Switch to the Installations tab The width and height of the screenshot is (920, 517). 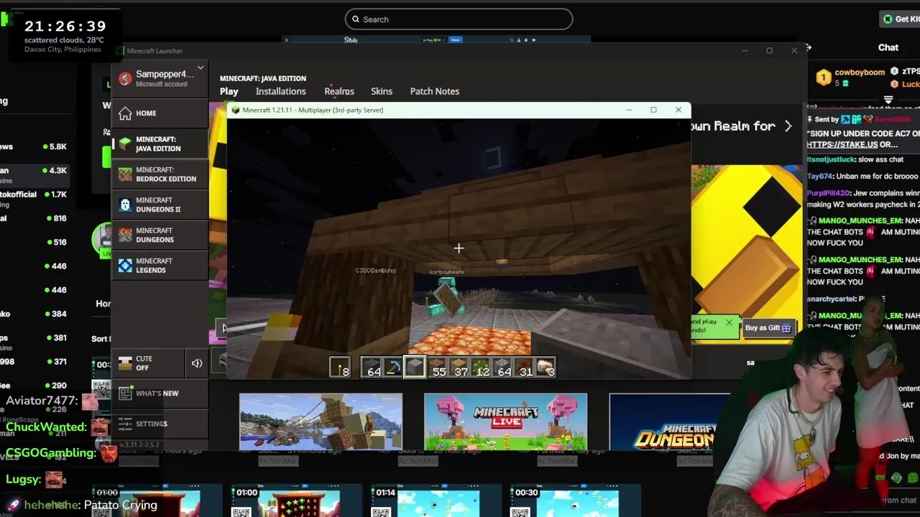(x=280, y=91)
